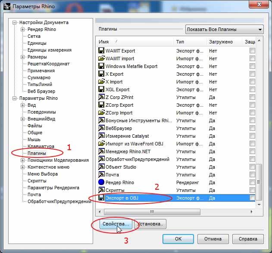The height and width of the screenshot is (253, 272).
Task: Expand the Вид tree node
Action: point(22,105)
